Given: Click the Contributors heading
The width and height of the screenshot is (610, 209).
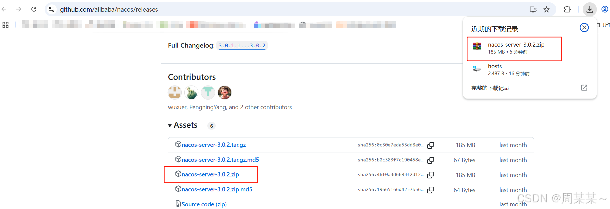Looking at the screenshot, I should (x=192, y=77).
